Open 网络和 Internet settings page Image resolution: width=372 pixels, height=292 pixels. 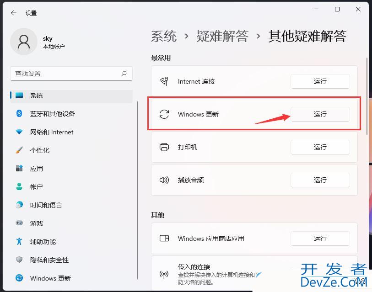click(71, 132)
